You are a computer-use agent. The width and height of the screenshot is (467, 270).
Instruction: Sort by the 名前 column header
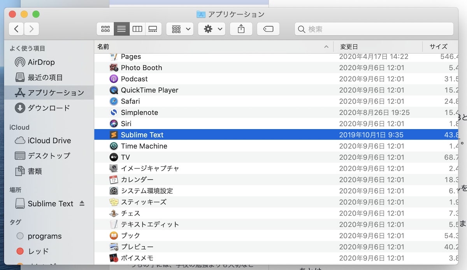pos(103,47)
